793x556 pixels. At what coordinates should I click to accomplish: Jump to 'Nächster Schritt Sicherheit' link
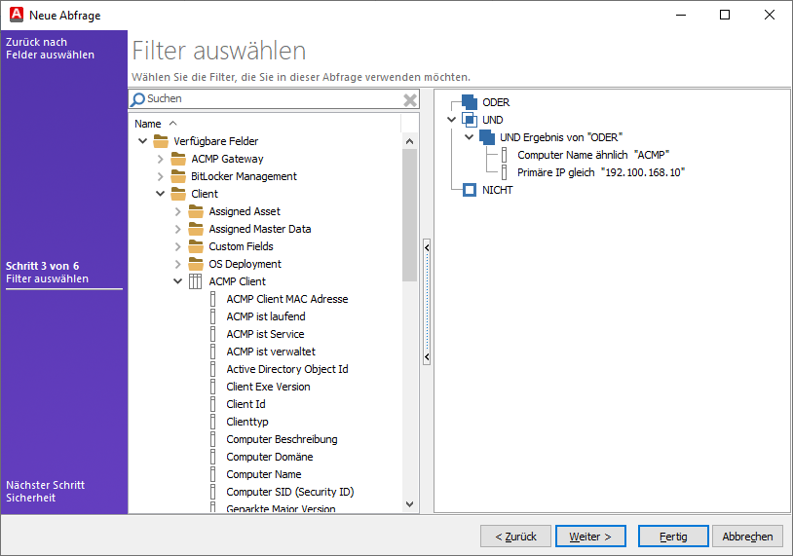(45, 492)
